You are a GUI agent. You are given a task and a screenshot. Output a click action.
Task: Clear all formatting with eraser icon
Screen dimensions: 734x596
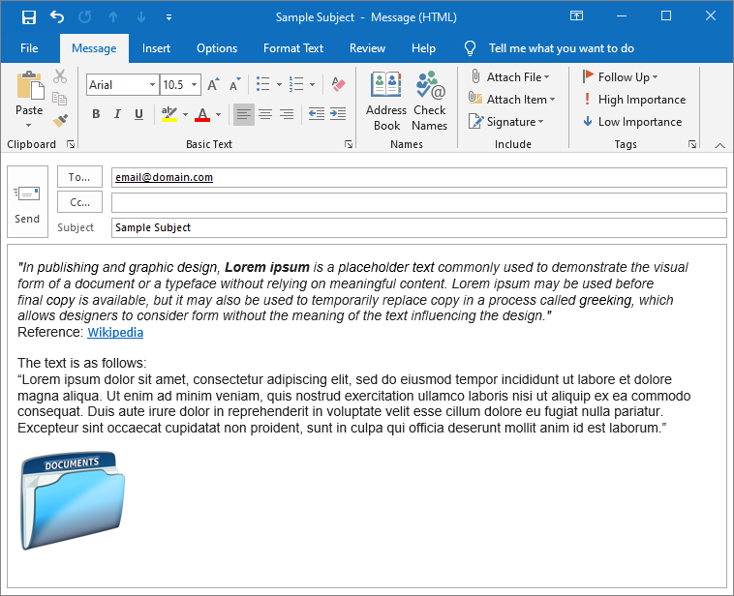click(338, 85)
